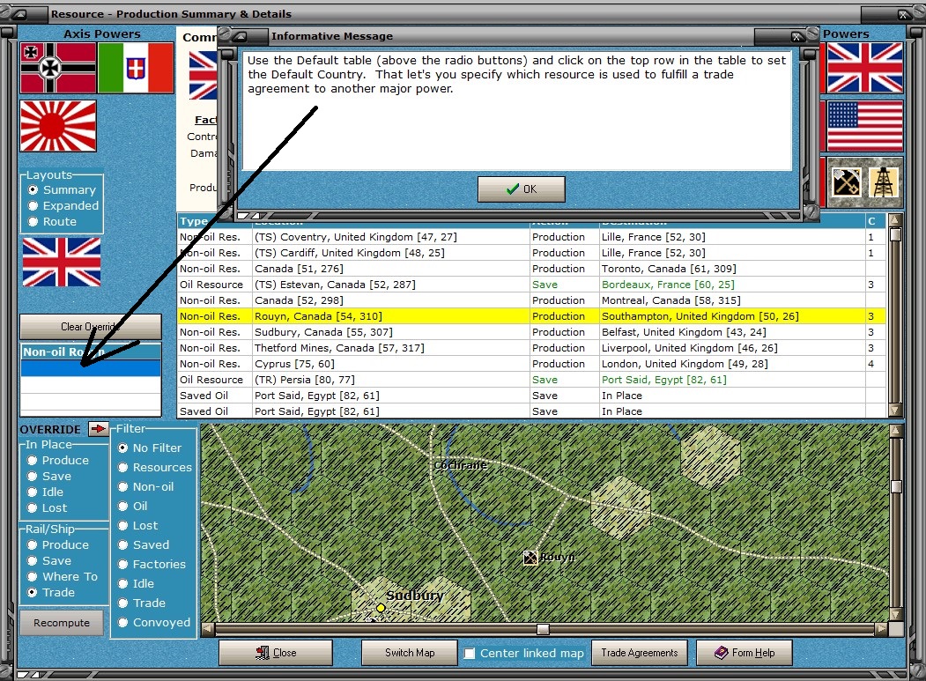The width and height of the screenshot is (926, 681).
Task: Click the C column header
Action: click(875, 221)
